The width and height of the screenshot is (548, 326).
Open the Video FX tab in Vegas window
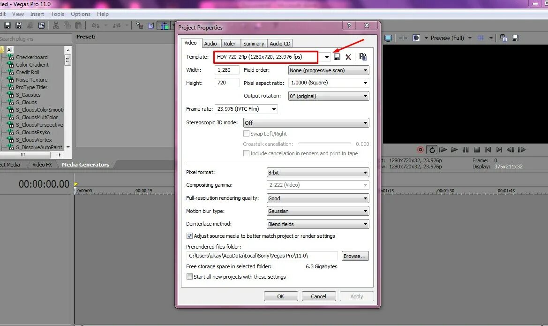point(42,165)
